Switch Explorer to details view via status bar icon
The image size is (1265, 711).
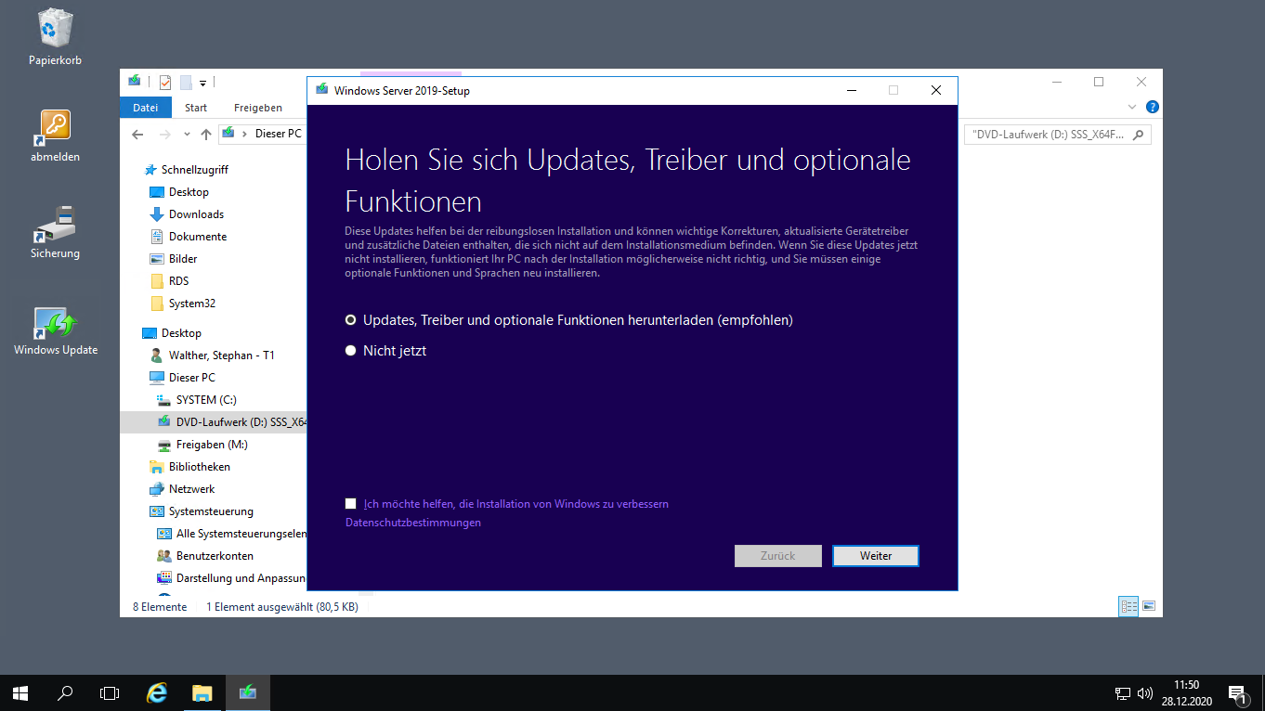[x=1128, y=606]
